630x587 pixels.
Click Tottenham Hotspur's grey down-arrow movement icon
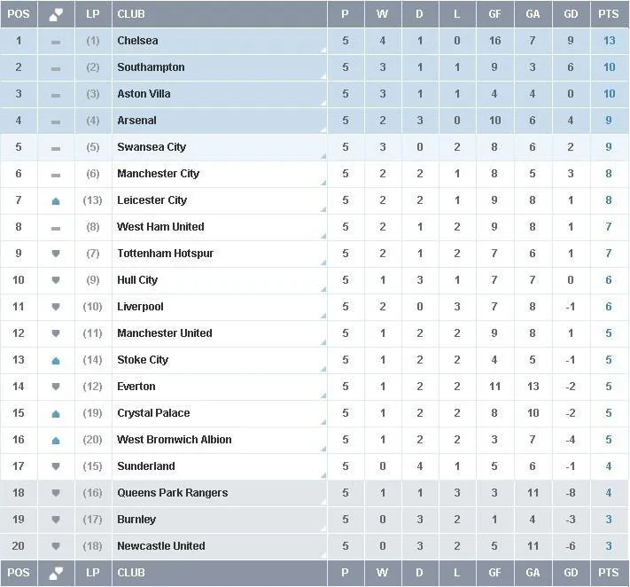click(56, 254)
